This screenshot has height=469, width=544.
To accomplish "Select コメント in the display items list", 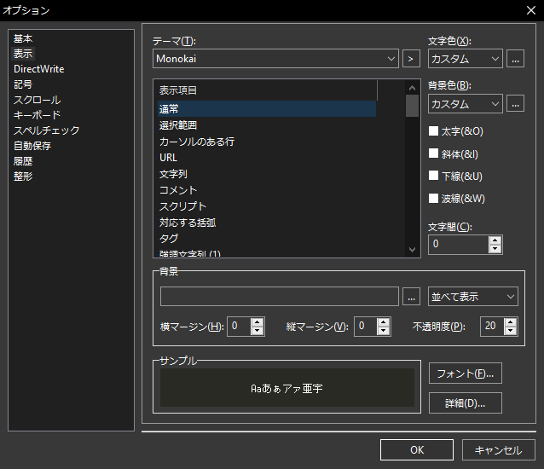I will [178, 190].
